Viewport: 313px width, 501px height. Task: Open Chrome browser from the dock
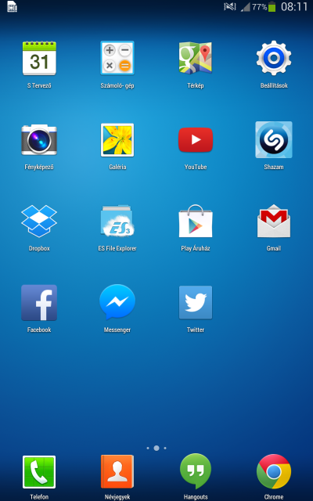[x=274, y=471]
